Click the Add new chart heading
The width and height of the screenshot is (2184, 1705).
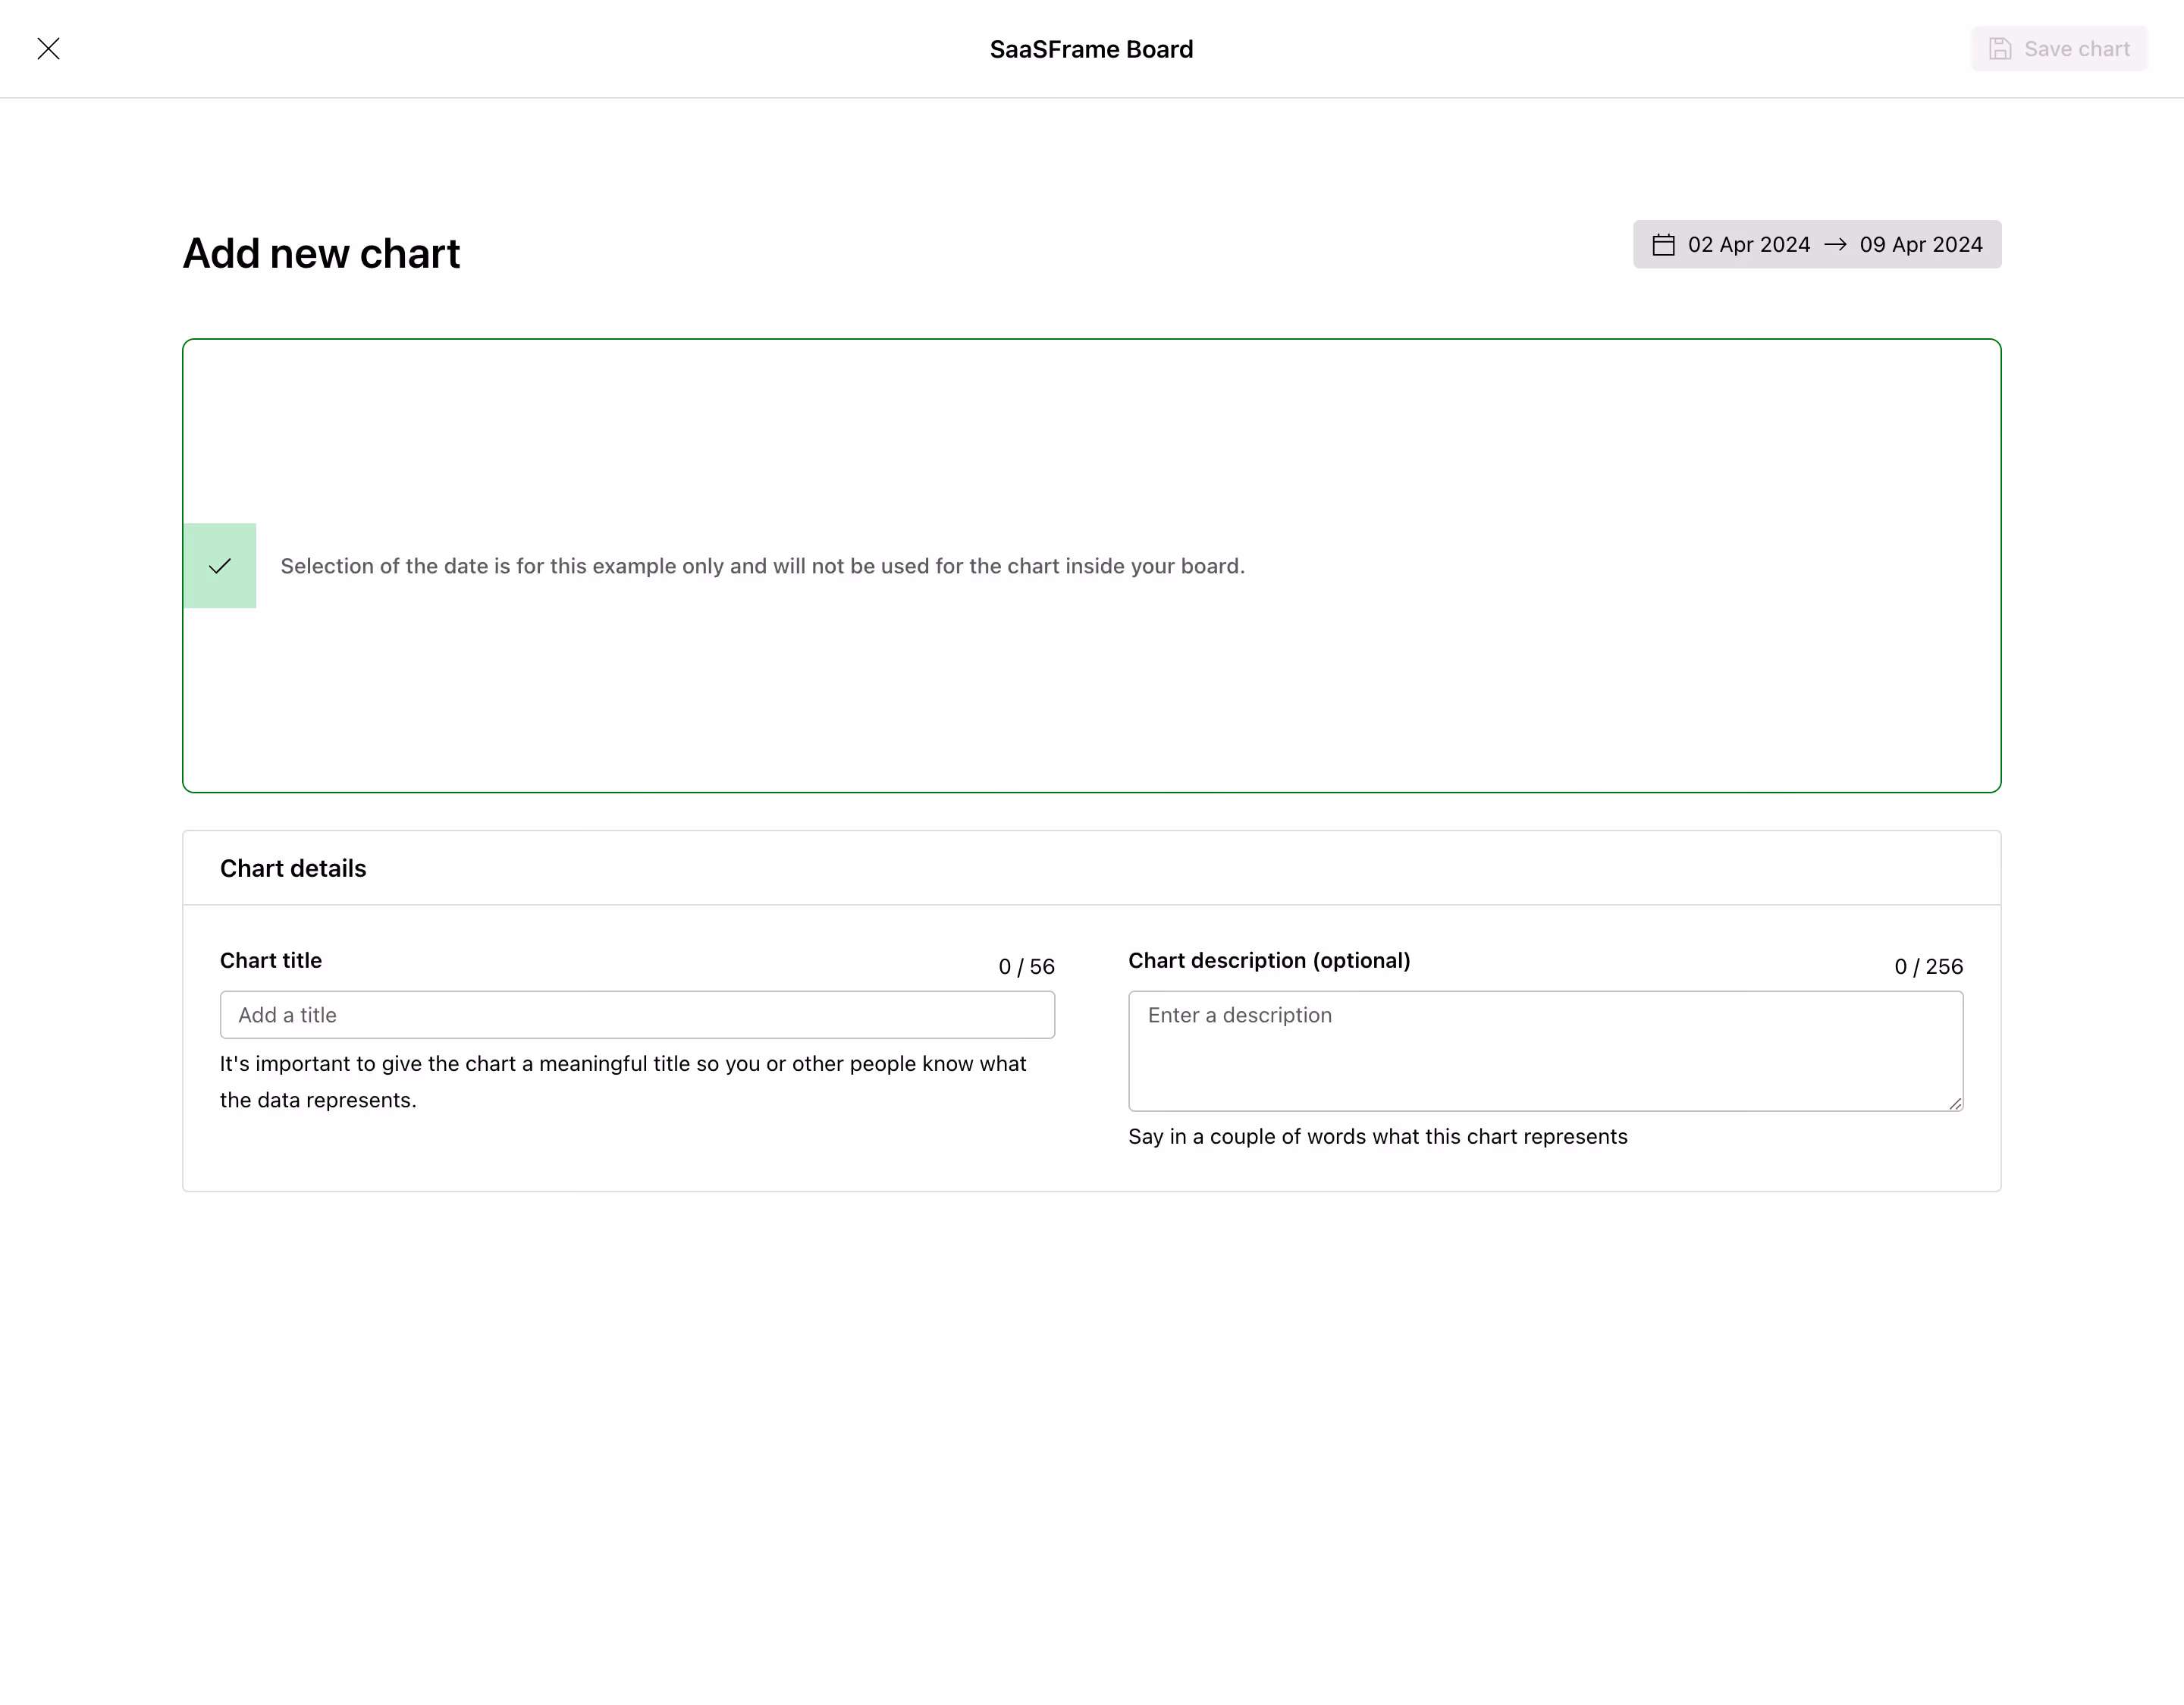click(321, 253)
